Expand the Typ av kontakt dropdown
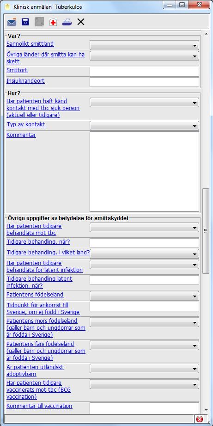 pyautogui.click(x=144, y=126)
